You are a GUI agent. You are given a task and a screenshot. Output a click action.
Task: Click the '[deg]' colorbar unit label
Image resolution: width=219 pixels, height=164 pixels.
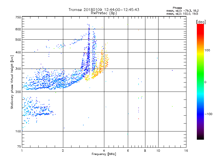coord(201,22)
